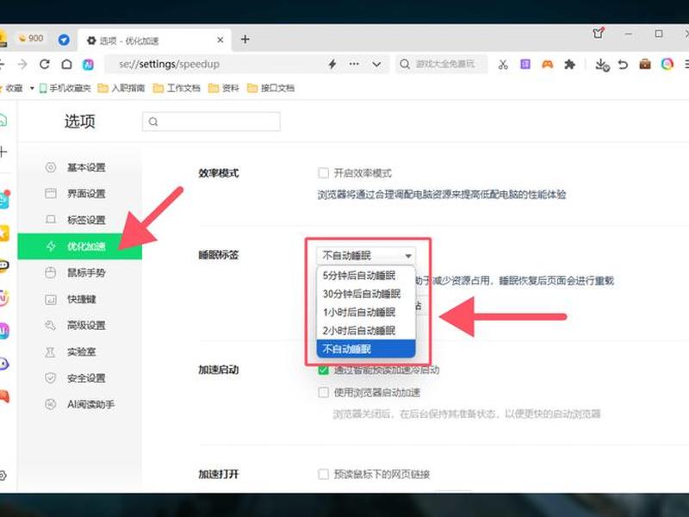Screen dimensions: 689x517
Task: Reload the page with refresh icon
Action: point(45,65)
